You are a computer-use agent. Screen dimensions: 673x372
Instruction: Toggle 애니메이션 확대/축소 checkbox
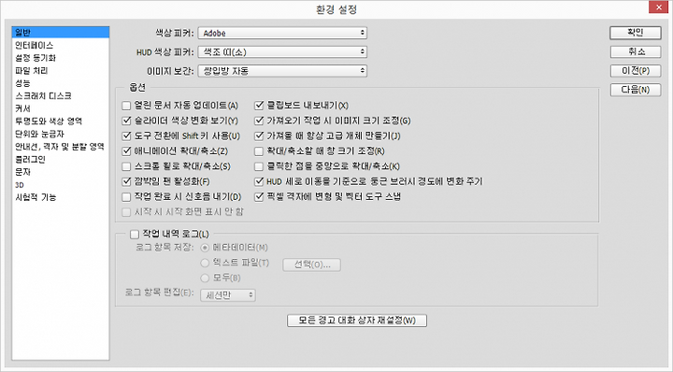click(126, 151)
